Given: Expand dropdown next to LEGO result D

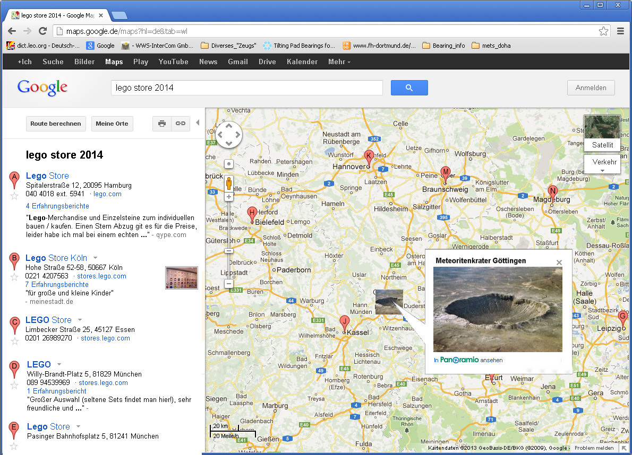Looking at the screenshot, I should 59,364.
